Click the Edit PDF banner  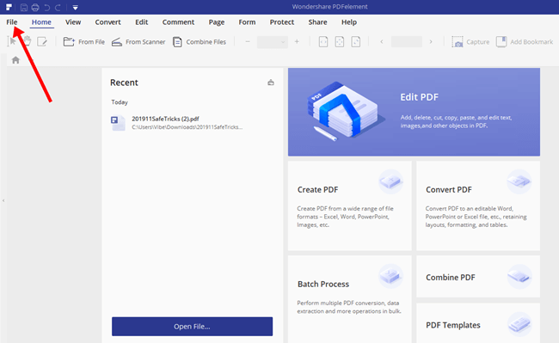pos(414,113)
